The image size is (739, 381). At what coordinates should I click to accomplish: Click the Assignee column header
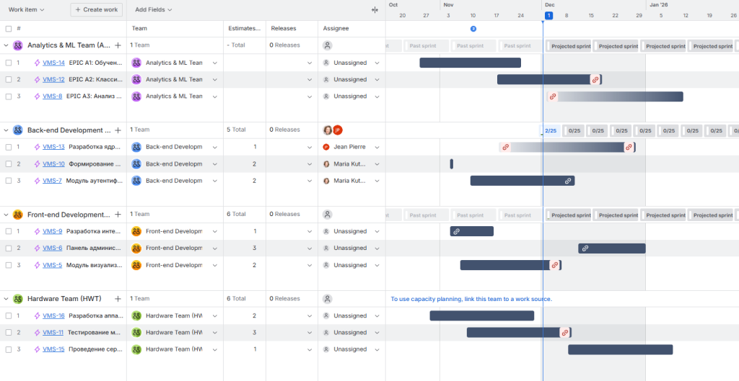pyautogui.click(x=336, y=29)
